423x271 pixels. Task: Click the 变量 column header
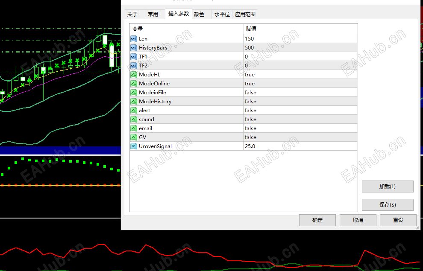186,29
